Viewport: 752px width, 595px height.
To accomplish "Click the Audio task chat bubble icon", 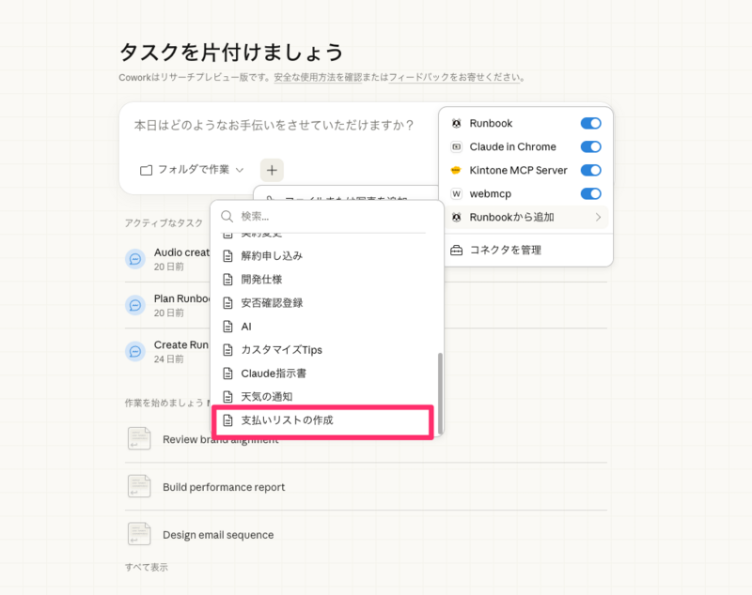I will point(135,259).
